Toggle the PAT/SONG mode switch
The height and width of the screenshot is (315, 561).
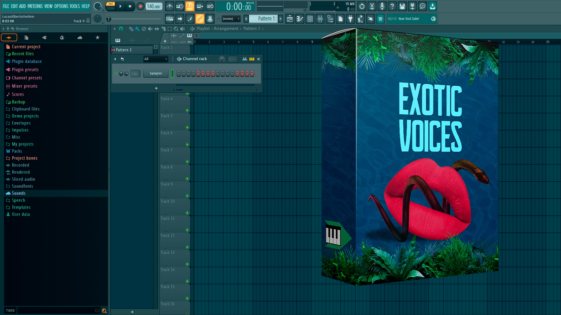click(110, 6)
